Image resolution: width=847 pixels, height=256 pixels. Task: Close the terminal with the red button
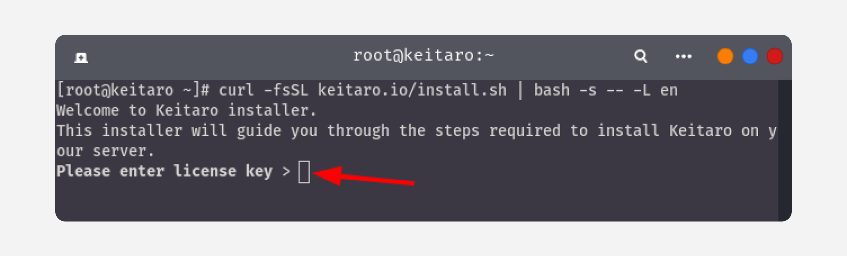pos(774,56)
